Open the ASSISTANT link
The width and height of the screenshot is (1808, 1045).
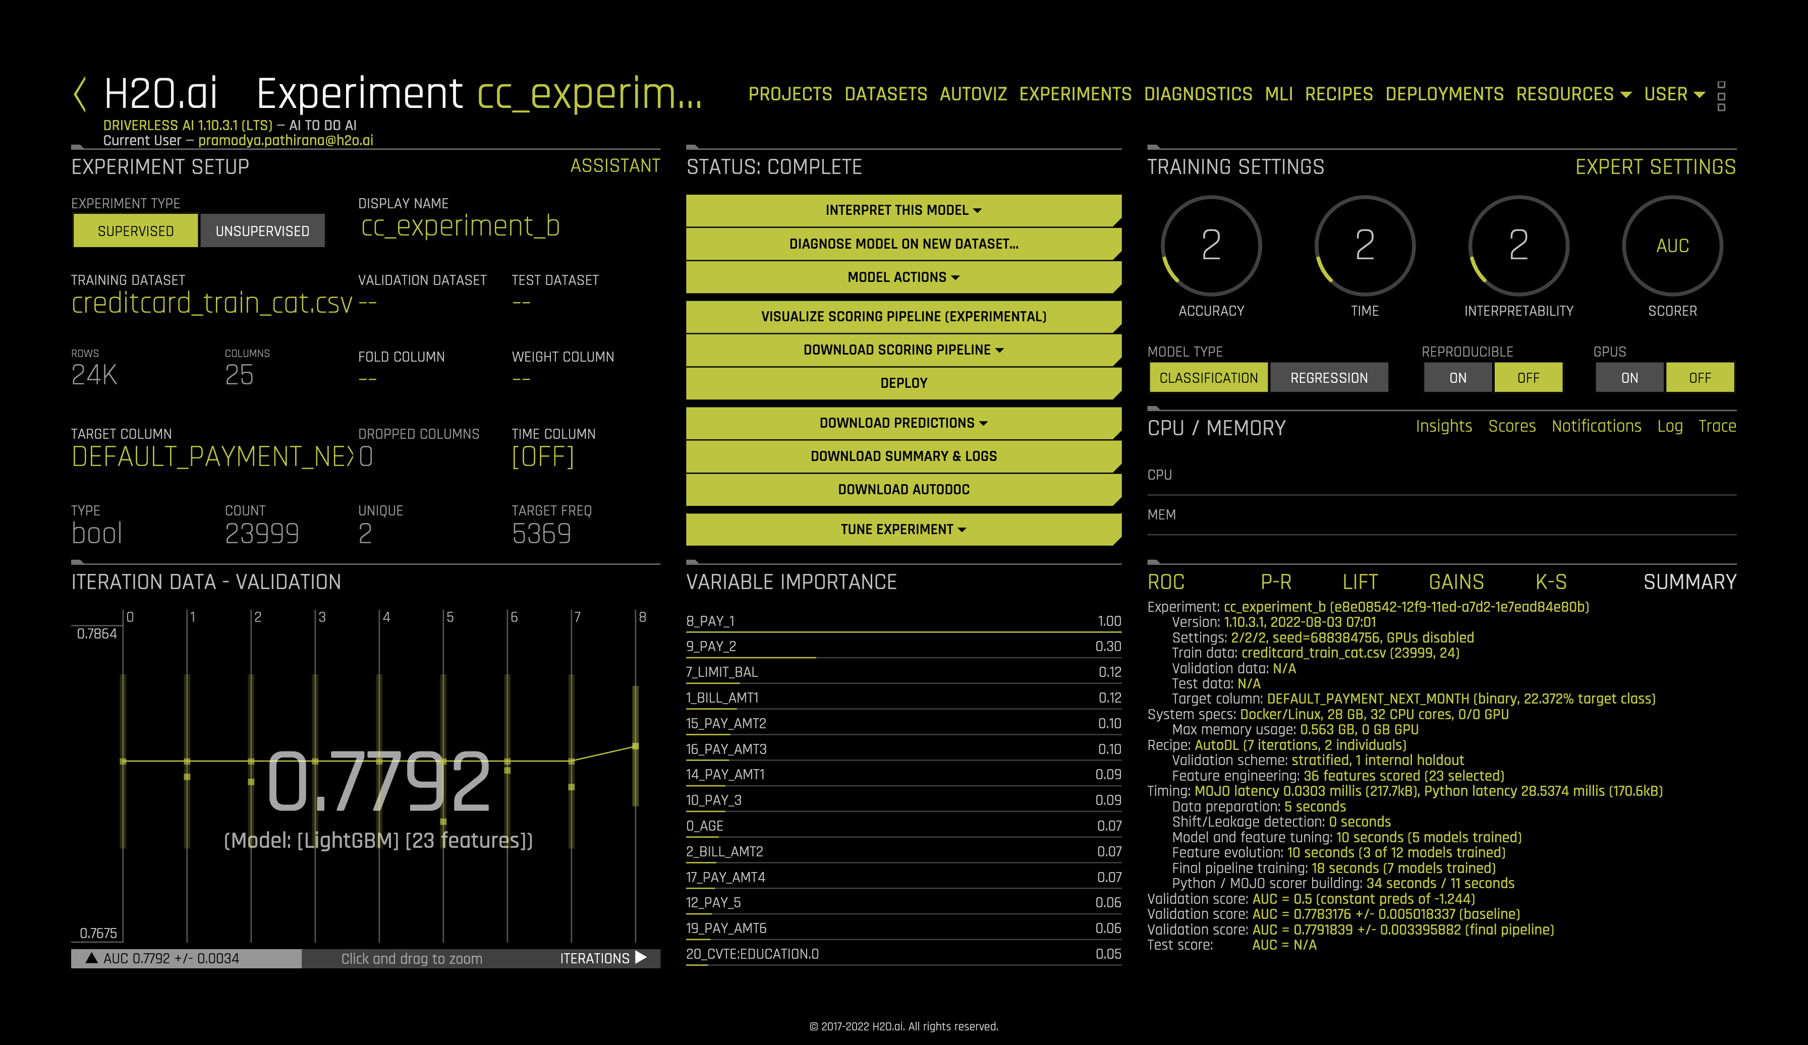tap(615, 166)
